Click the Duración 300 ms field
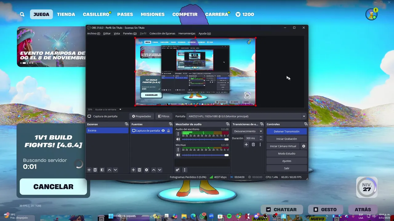 [x=251, y=138]
